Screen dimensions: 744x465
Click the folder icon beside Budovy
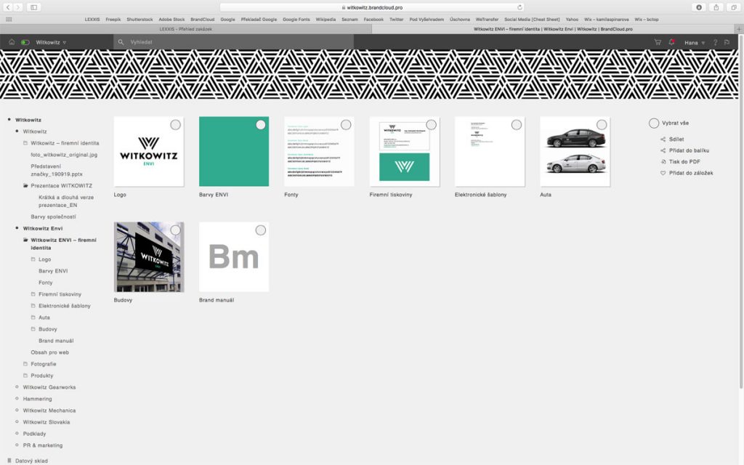click(x=33, y=329)
